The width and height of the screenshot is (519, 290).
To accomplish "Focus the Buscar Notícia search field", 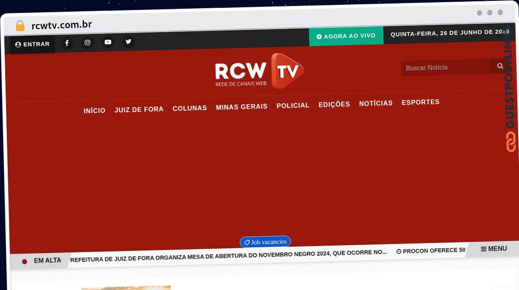I will point(445,68).
